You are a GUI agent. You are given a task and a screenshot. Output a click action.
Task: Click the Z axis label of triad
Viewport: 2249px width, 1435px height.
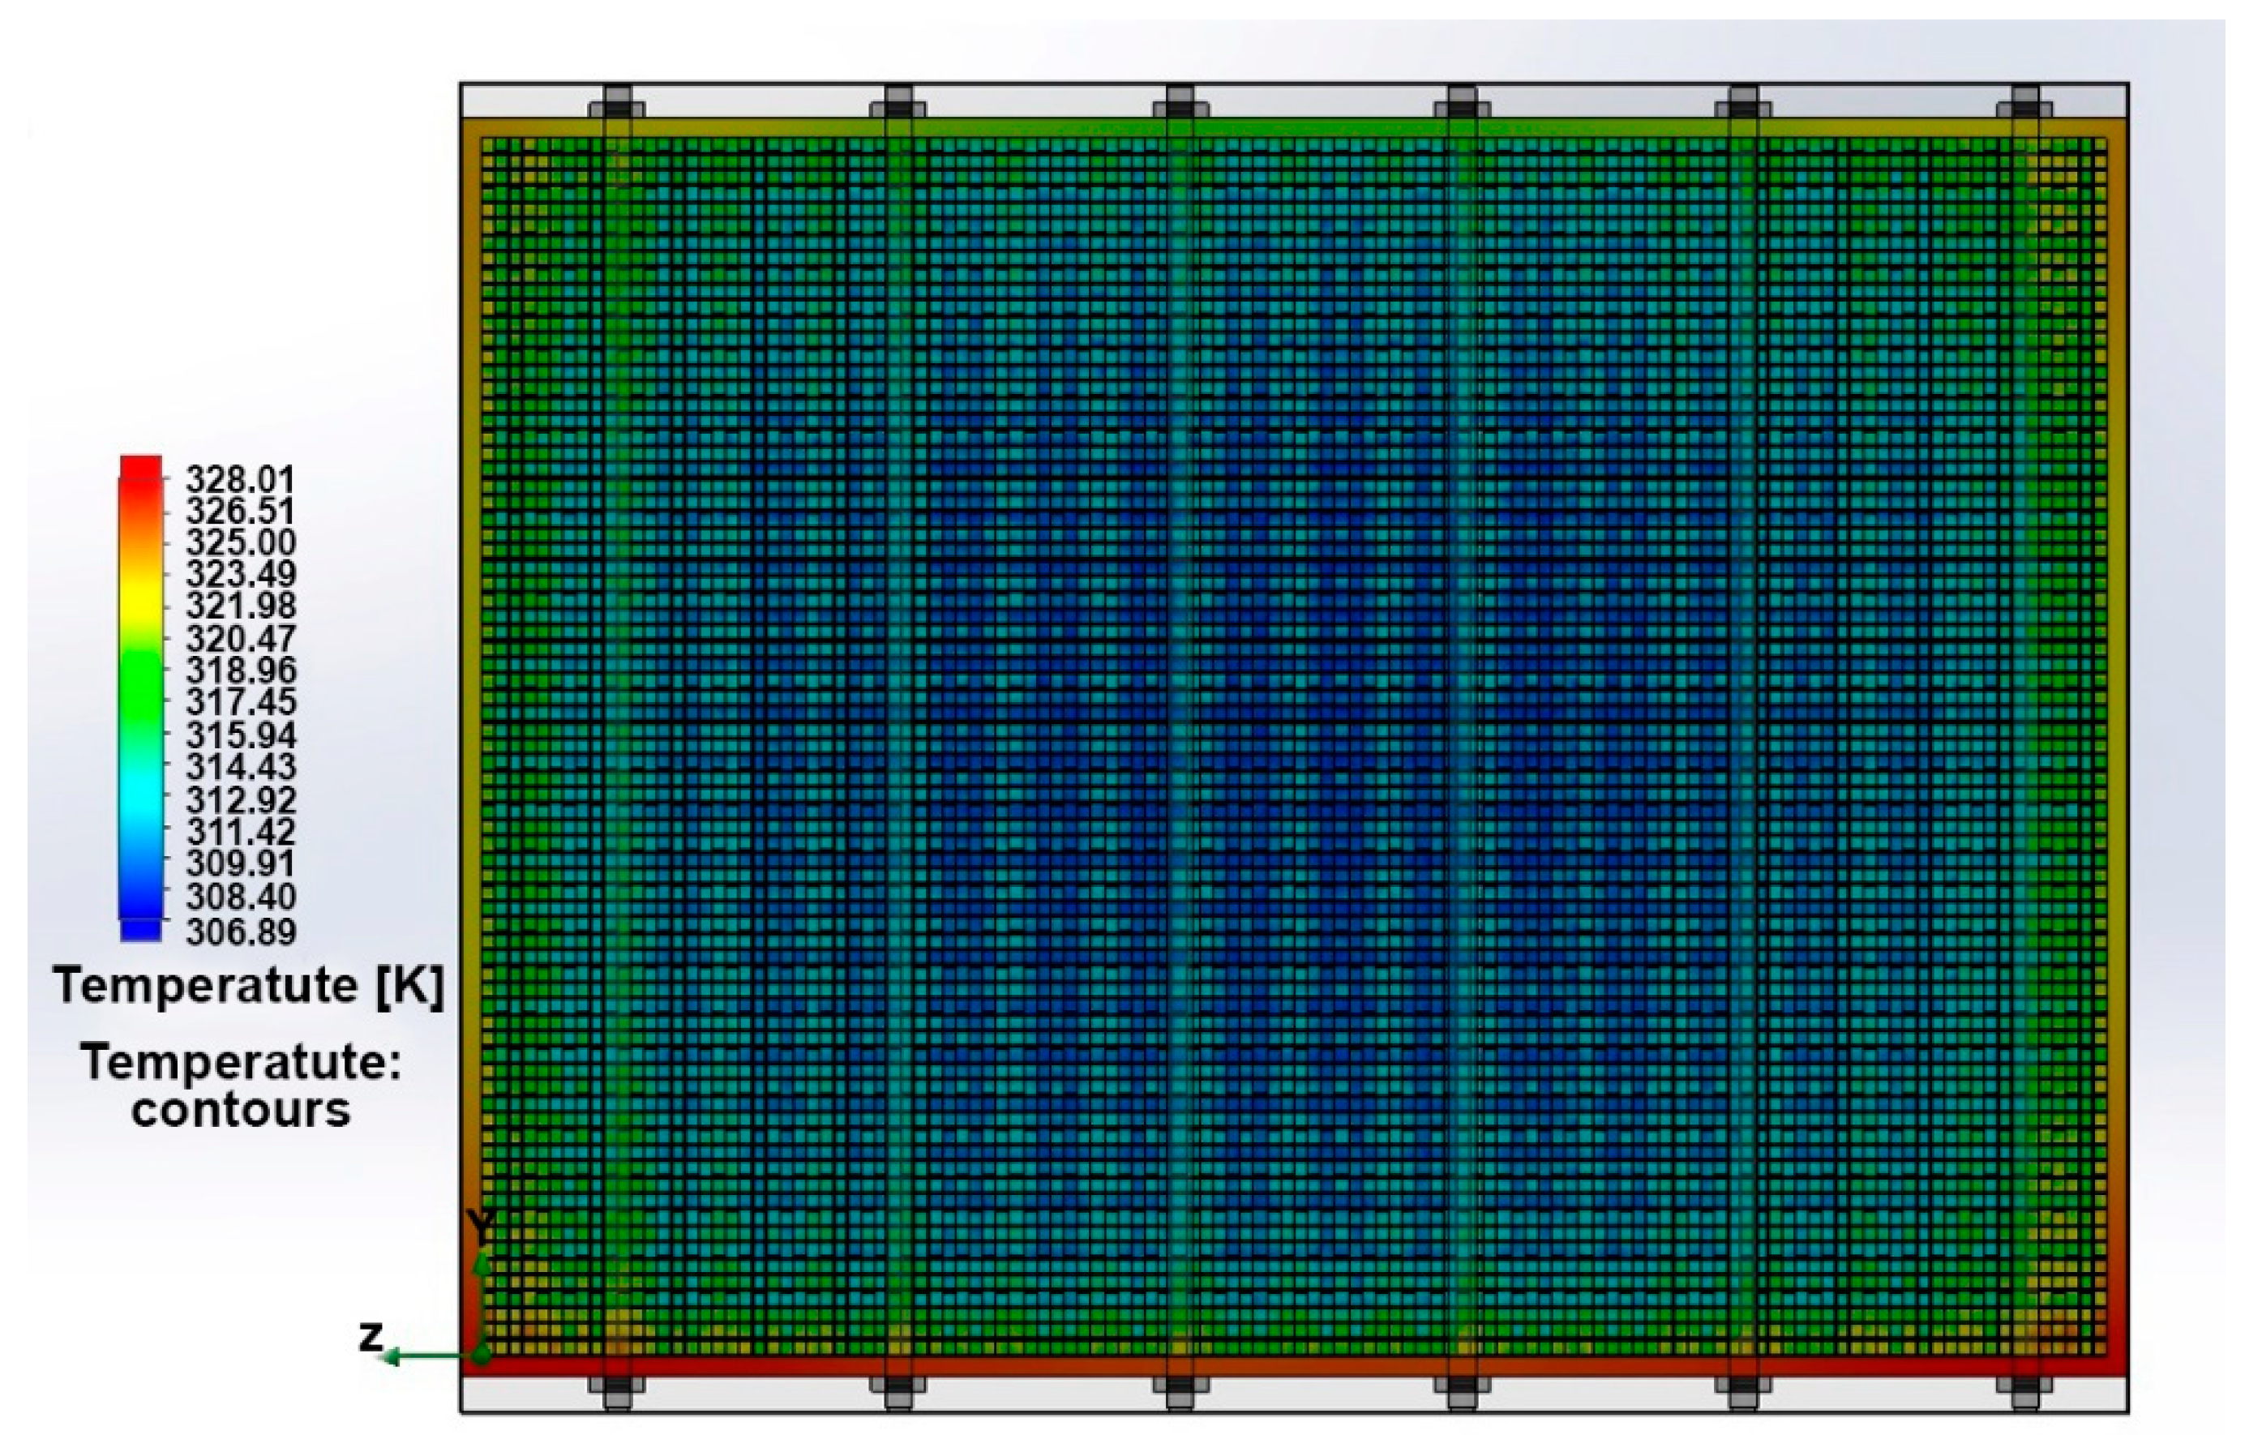pyautogui.click(x=371, y=1336)
